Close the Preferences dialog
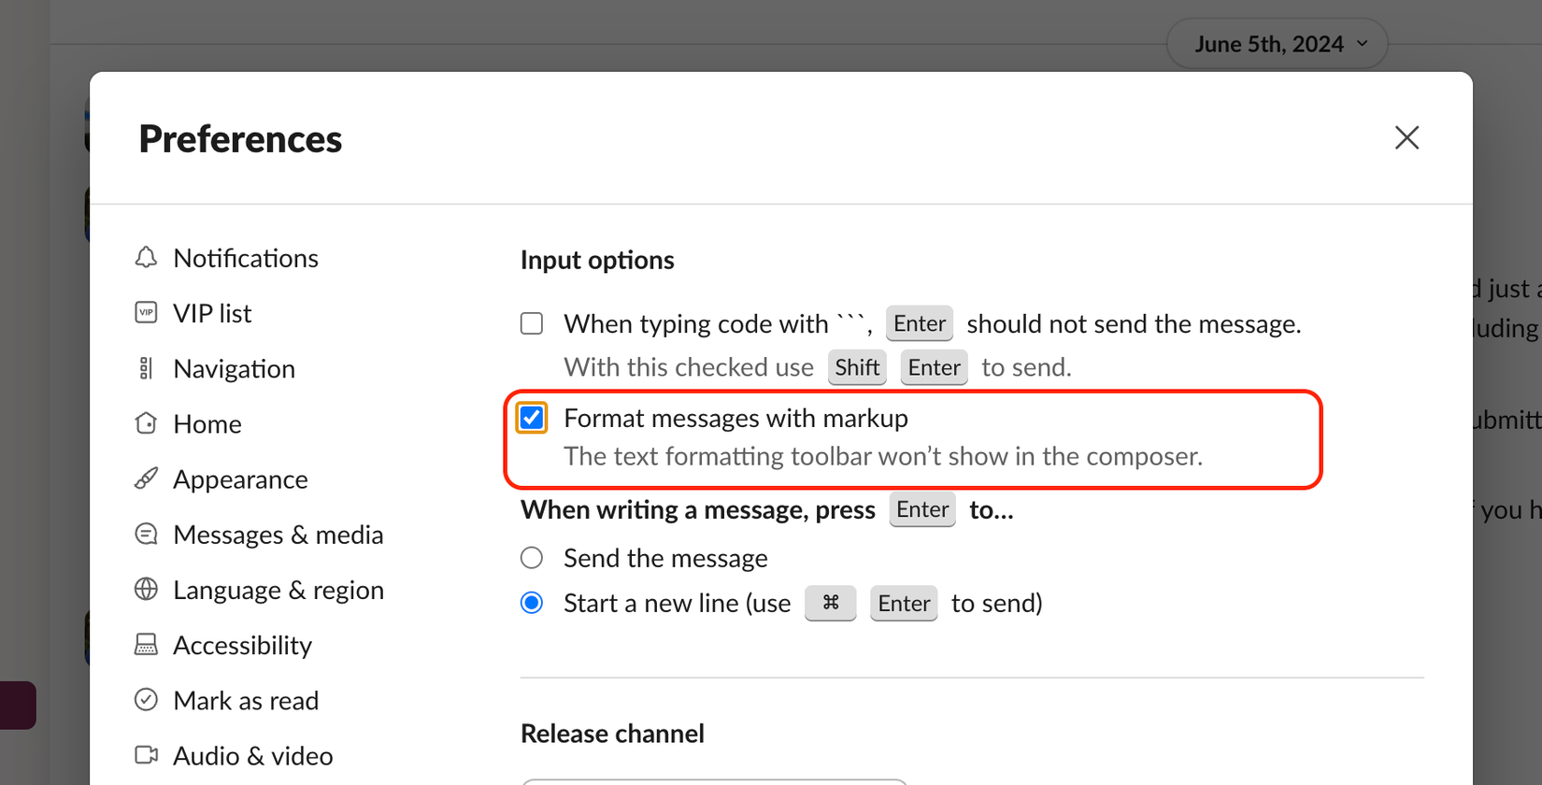Image resolution: width=1542 pixels, height=785 pixels. (1406, 137)
